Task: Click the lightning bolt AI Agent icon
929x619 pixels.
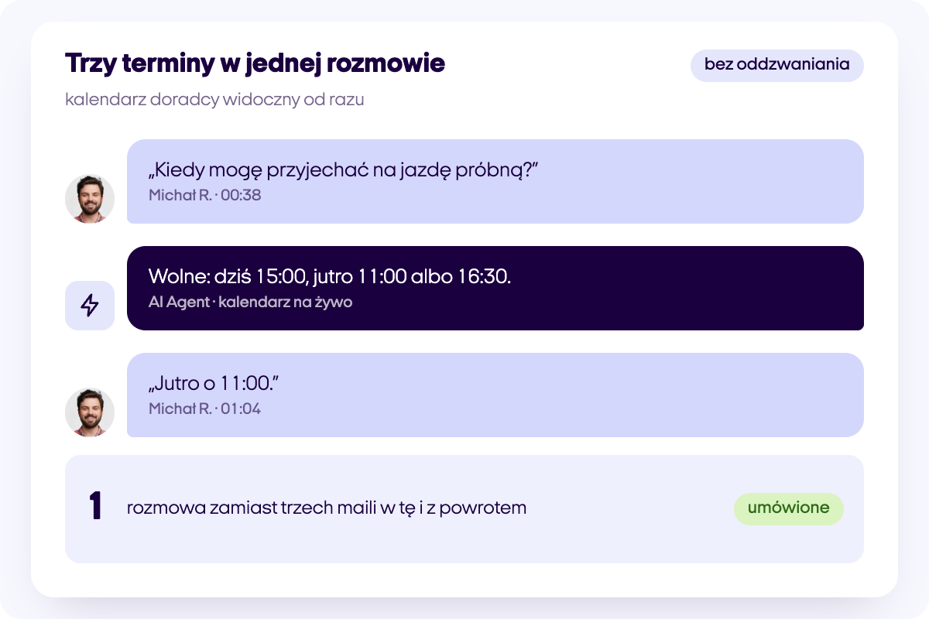Action: (90, 306)
